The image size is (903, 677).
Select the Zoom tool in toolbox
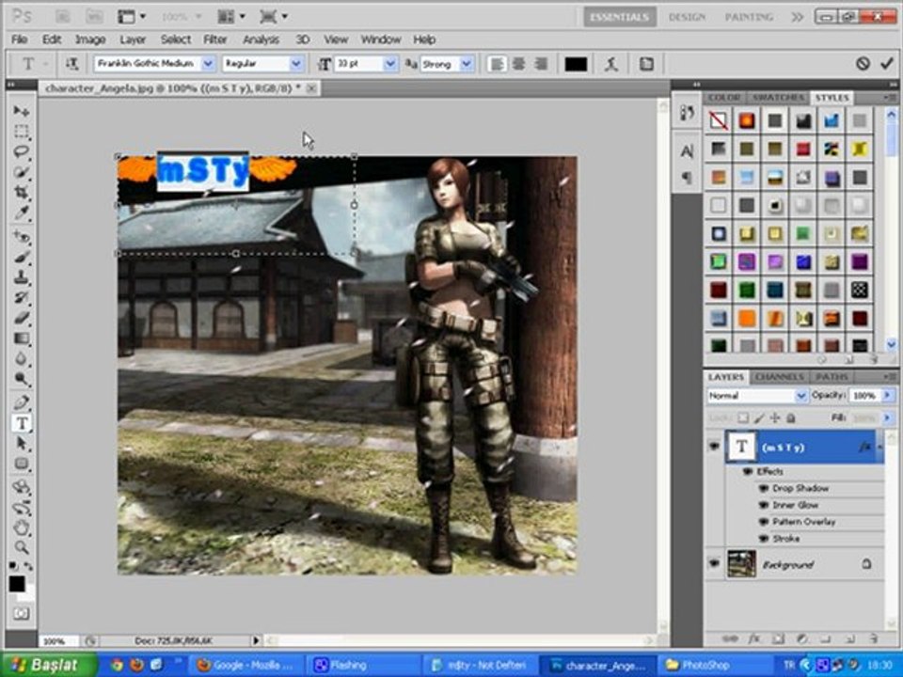pyautogui.click(x=22, y=547)
